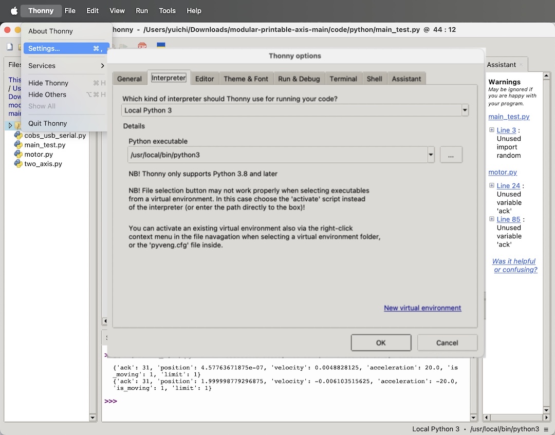The width and height of the screenshot is (555, 435).
Task: Expand the folder in Files tree
Action: tap(10, 125)
